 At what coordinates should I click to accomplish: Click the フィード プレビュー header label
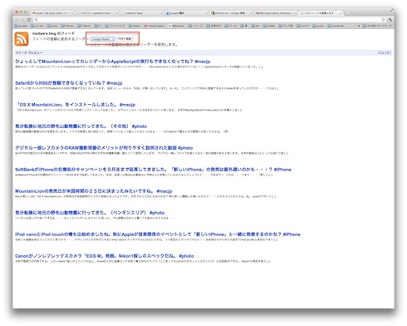click(29, 52)
